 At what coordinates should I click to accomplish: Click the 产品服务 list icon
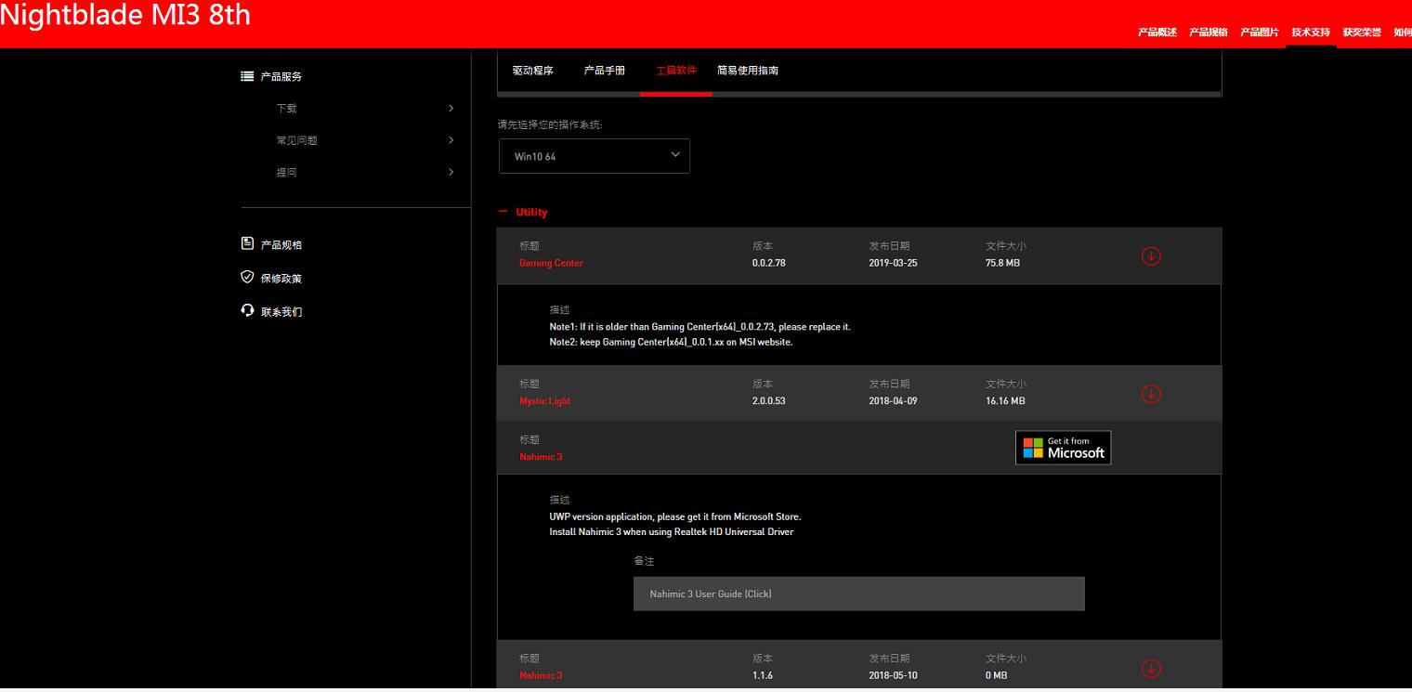(245, 76)
